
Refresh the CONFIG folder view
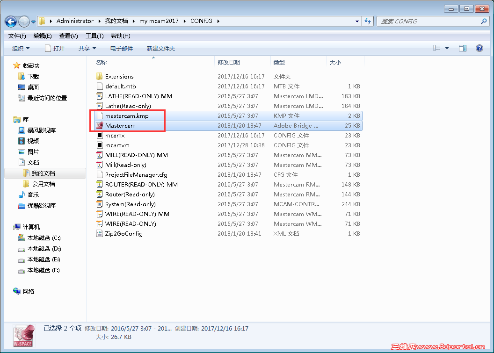point(368,22)
